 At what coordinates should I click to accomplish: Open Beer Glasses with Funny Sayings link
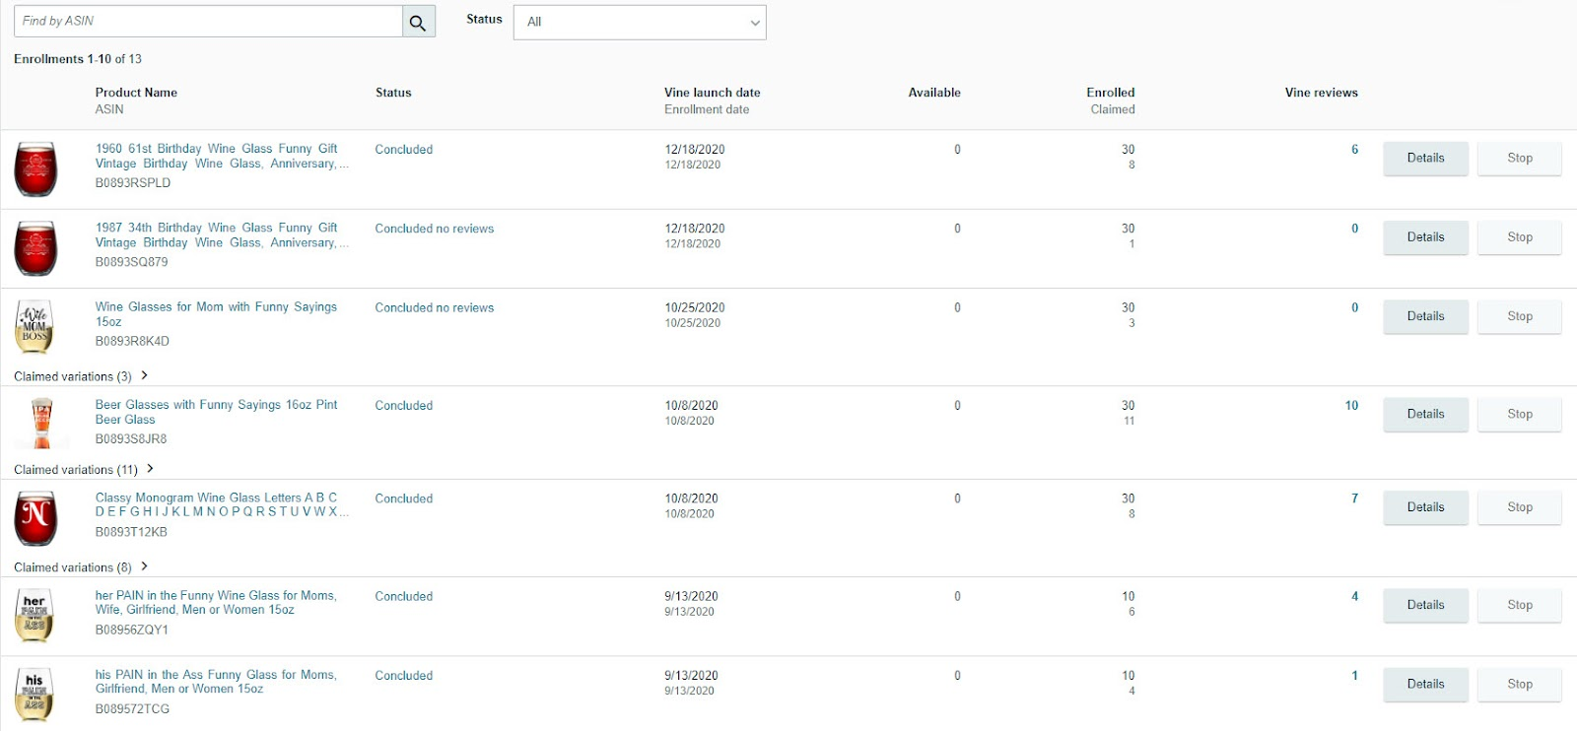tap(216, 412)
